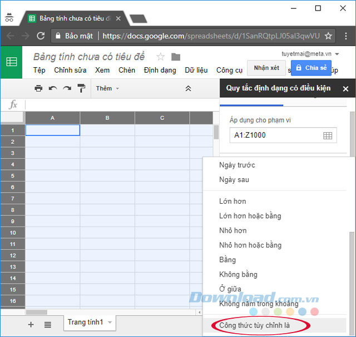Open the Tệp menu

pyautogui.click(x=39, y=71)
